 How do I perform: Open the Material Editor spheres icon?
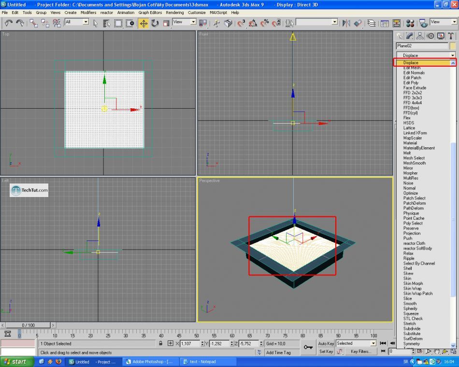tap(410, 23)
